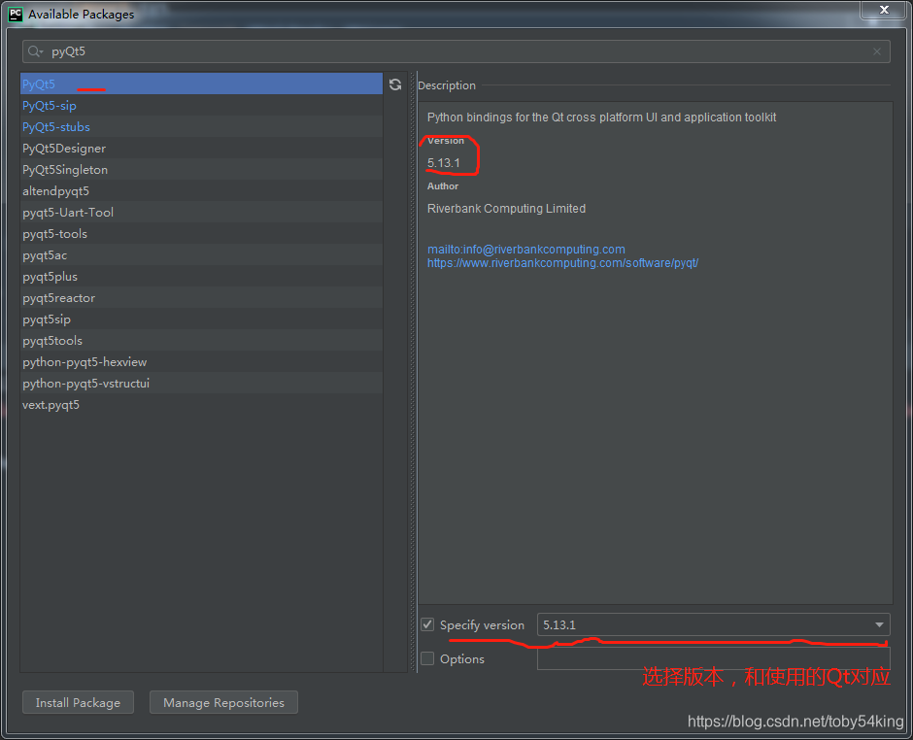
Task: Click the package list refresh icon
Action: (x=395, y=84)
